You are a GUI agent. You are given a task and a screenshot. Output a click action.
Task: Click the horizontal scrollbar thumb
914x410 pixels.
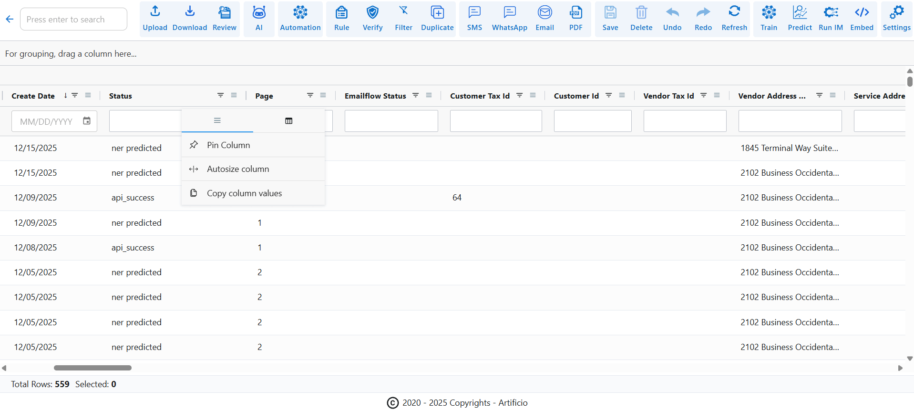[x=92, y=368]
